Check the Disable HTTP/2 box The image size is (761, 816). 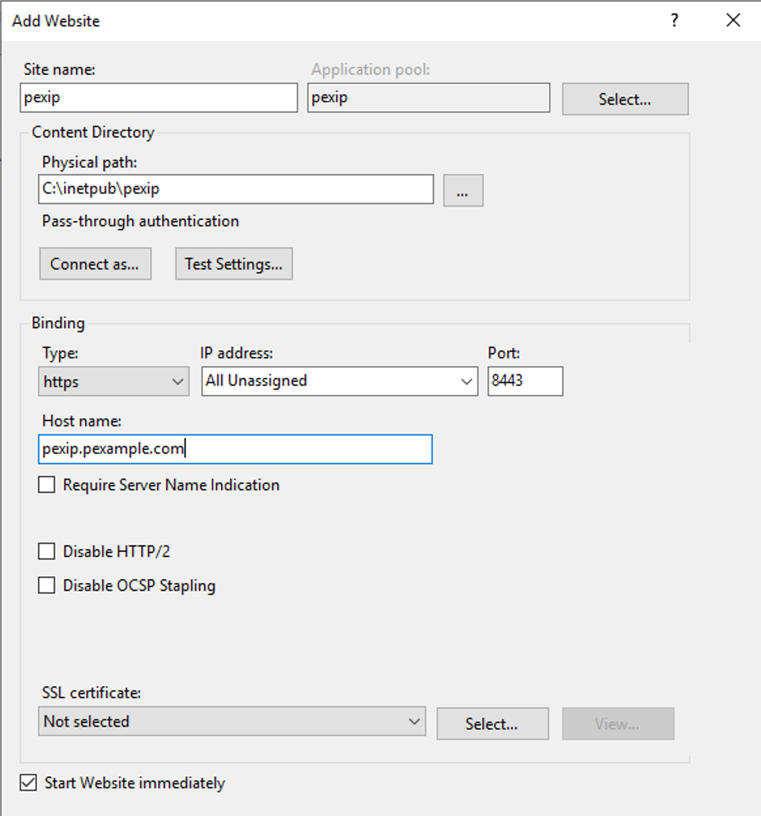pos(46,552)
